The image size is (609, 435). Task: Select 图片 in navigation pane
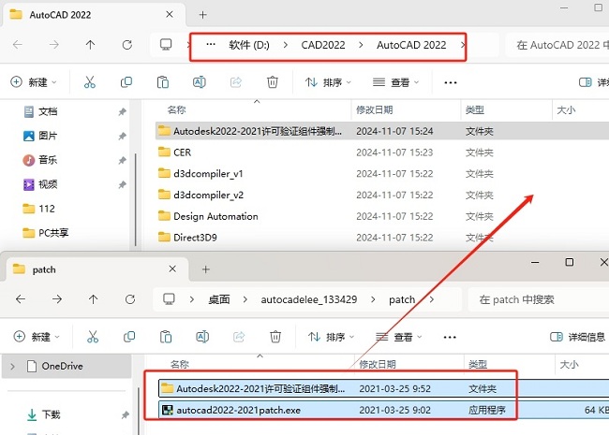(48, 136)
